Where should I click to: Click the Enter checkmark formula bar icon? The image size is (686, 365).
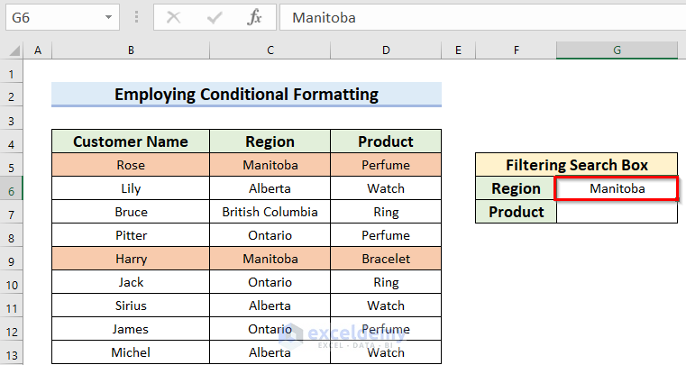point(215,17)
